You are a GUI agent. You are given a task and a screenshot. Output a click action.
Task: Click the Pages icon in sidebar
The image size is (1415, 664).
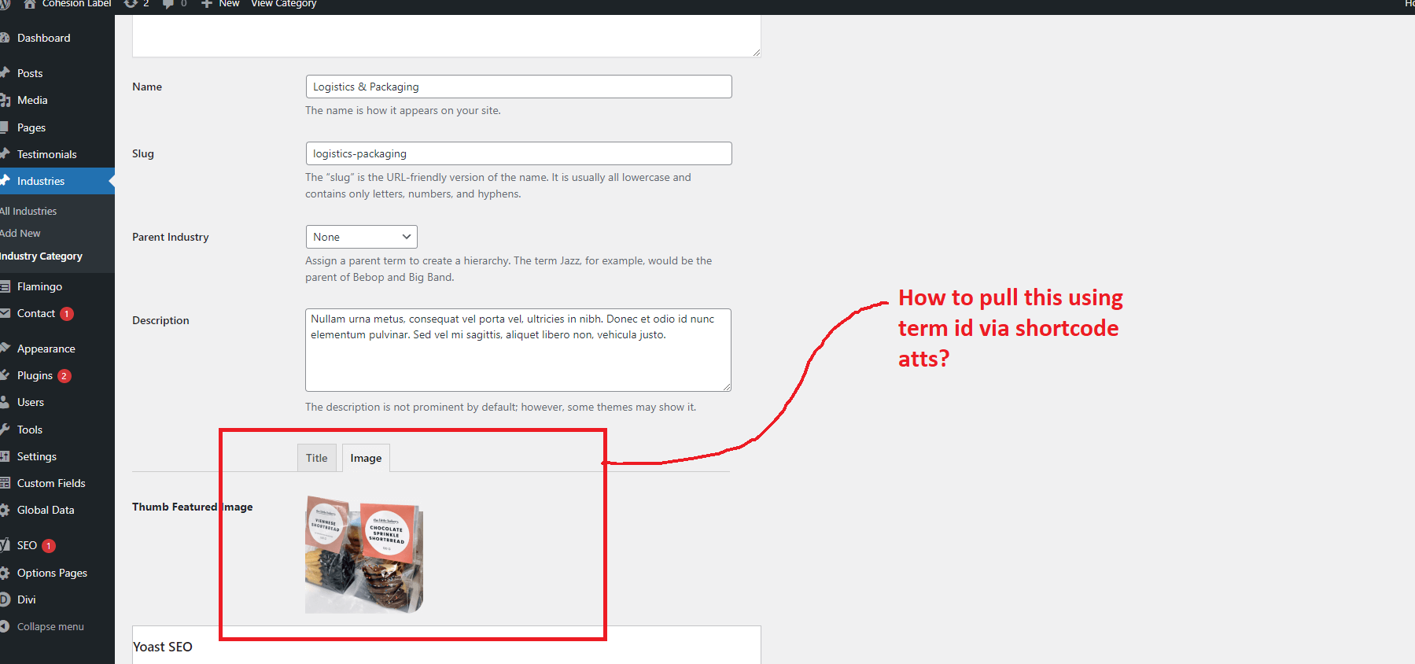[x=4, y=127]
